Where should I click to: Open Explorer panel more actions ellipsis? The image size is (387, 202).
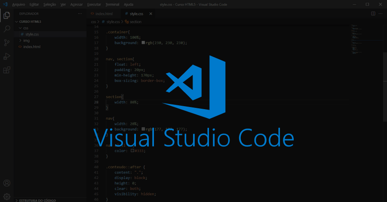[80, 14]
